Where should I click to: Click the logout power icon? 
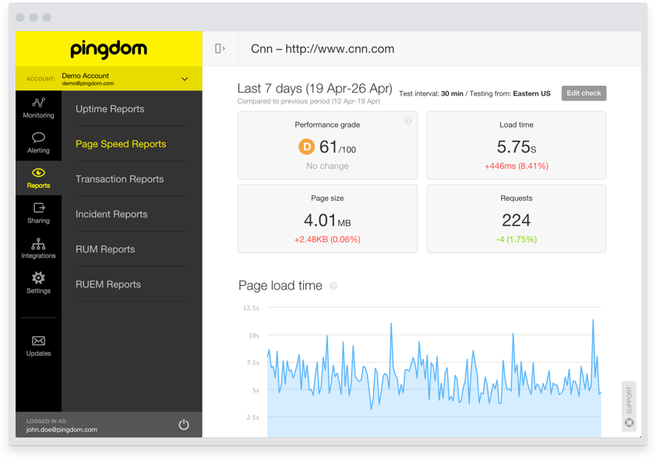pyautogui.click(x=184, y=424)
